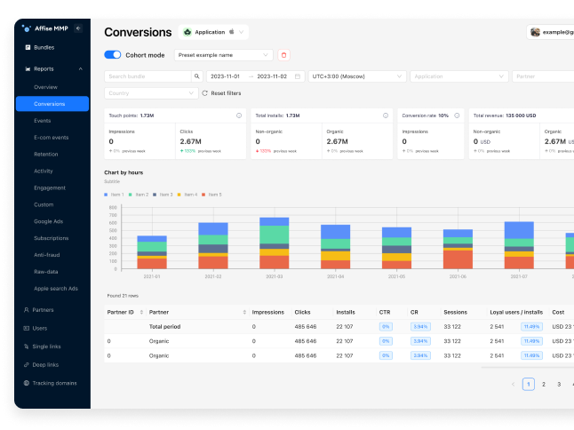Collapse the sidebar with the arrow button
The image size is (574, 430).
78,28
